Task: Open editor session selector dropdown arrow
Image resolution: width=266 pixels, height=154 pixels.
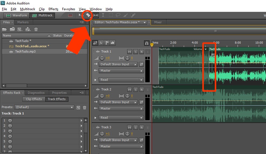Action: pyautogui.click(x=145, y=22)
